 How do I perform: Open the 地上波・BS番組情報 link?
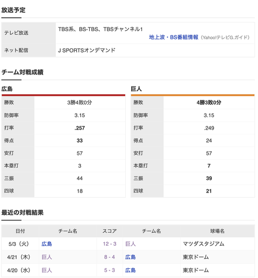click(x=174, y=37)
